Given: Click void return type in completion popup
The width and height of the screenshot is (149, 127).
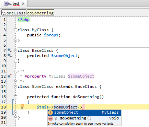Looking at the screenshot, I should point(114,118).
